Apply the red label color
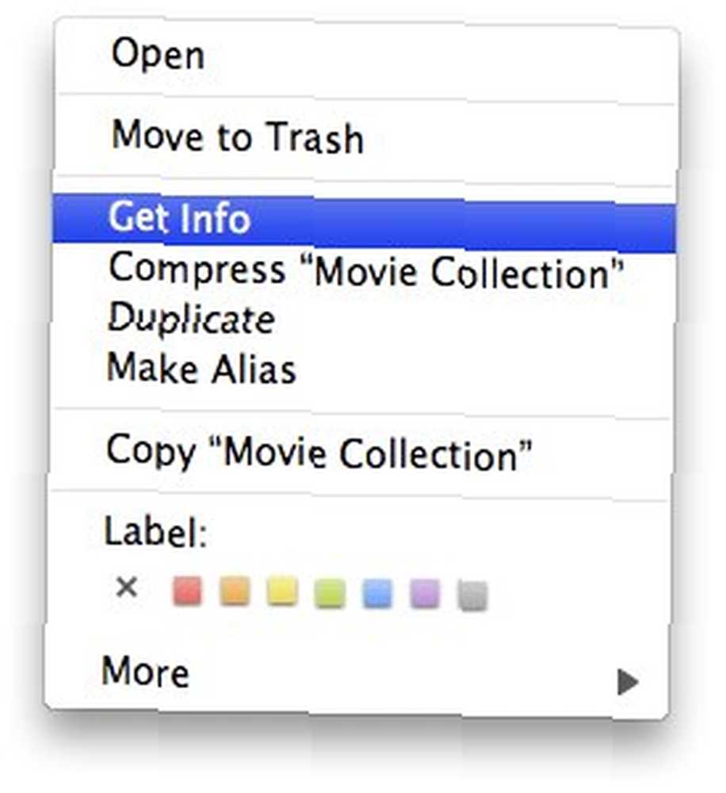This screenshot has width=726, height=793. click(x=187, y=591)
